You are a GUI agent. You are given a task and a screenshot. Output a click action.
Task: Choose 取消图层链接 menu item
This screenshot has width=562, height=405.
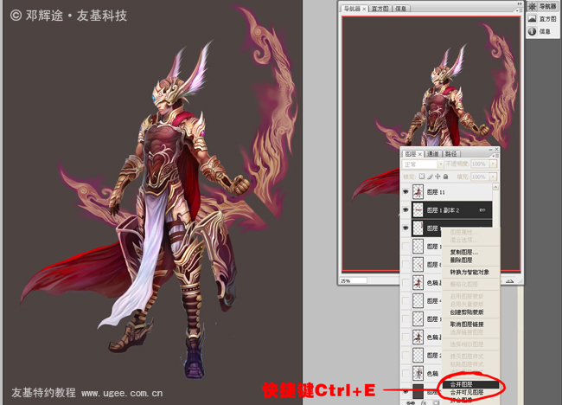coord(467,325)
